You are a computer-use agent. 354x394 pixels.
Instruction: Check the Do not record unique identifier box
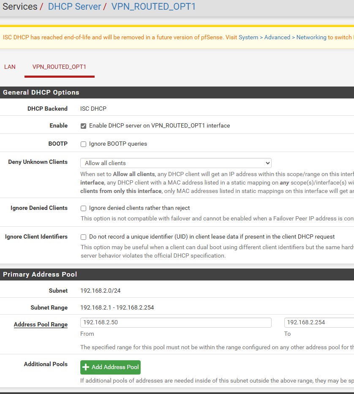pyautogui.click(x=84, y=237)
